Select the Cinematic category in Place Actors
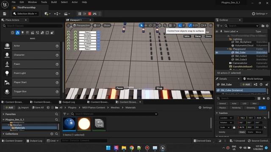Screen dimensions: 271x152 [x=32, y=33]
